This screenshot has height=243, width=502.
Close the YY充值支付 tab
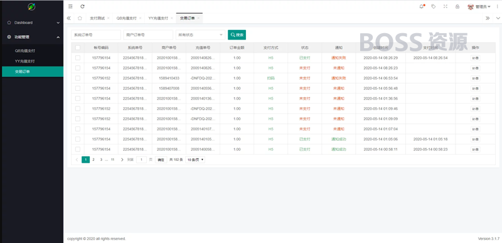[x=171, y=18]
